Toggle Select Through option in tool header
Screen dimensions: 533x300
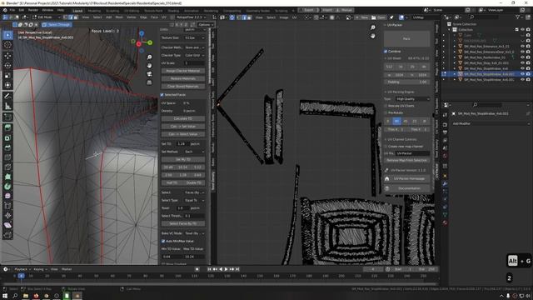[x=57, y=25]
